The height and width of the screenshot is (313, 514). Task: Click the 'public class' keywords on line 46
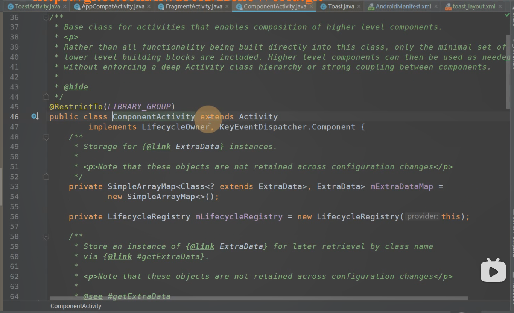[78, 117]
